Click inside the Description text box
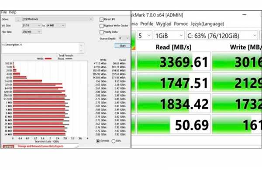 pos(41,48)
